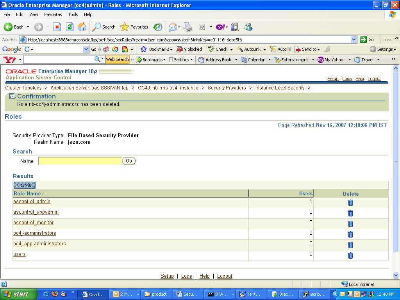Click the Yahoo toolbar search magnifier icon

(x=97, y=59)
